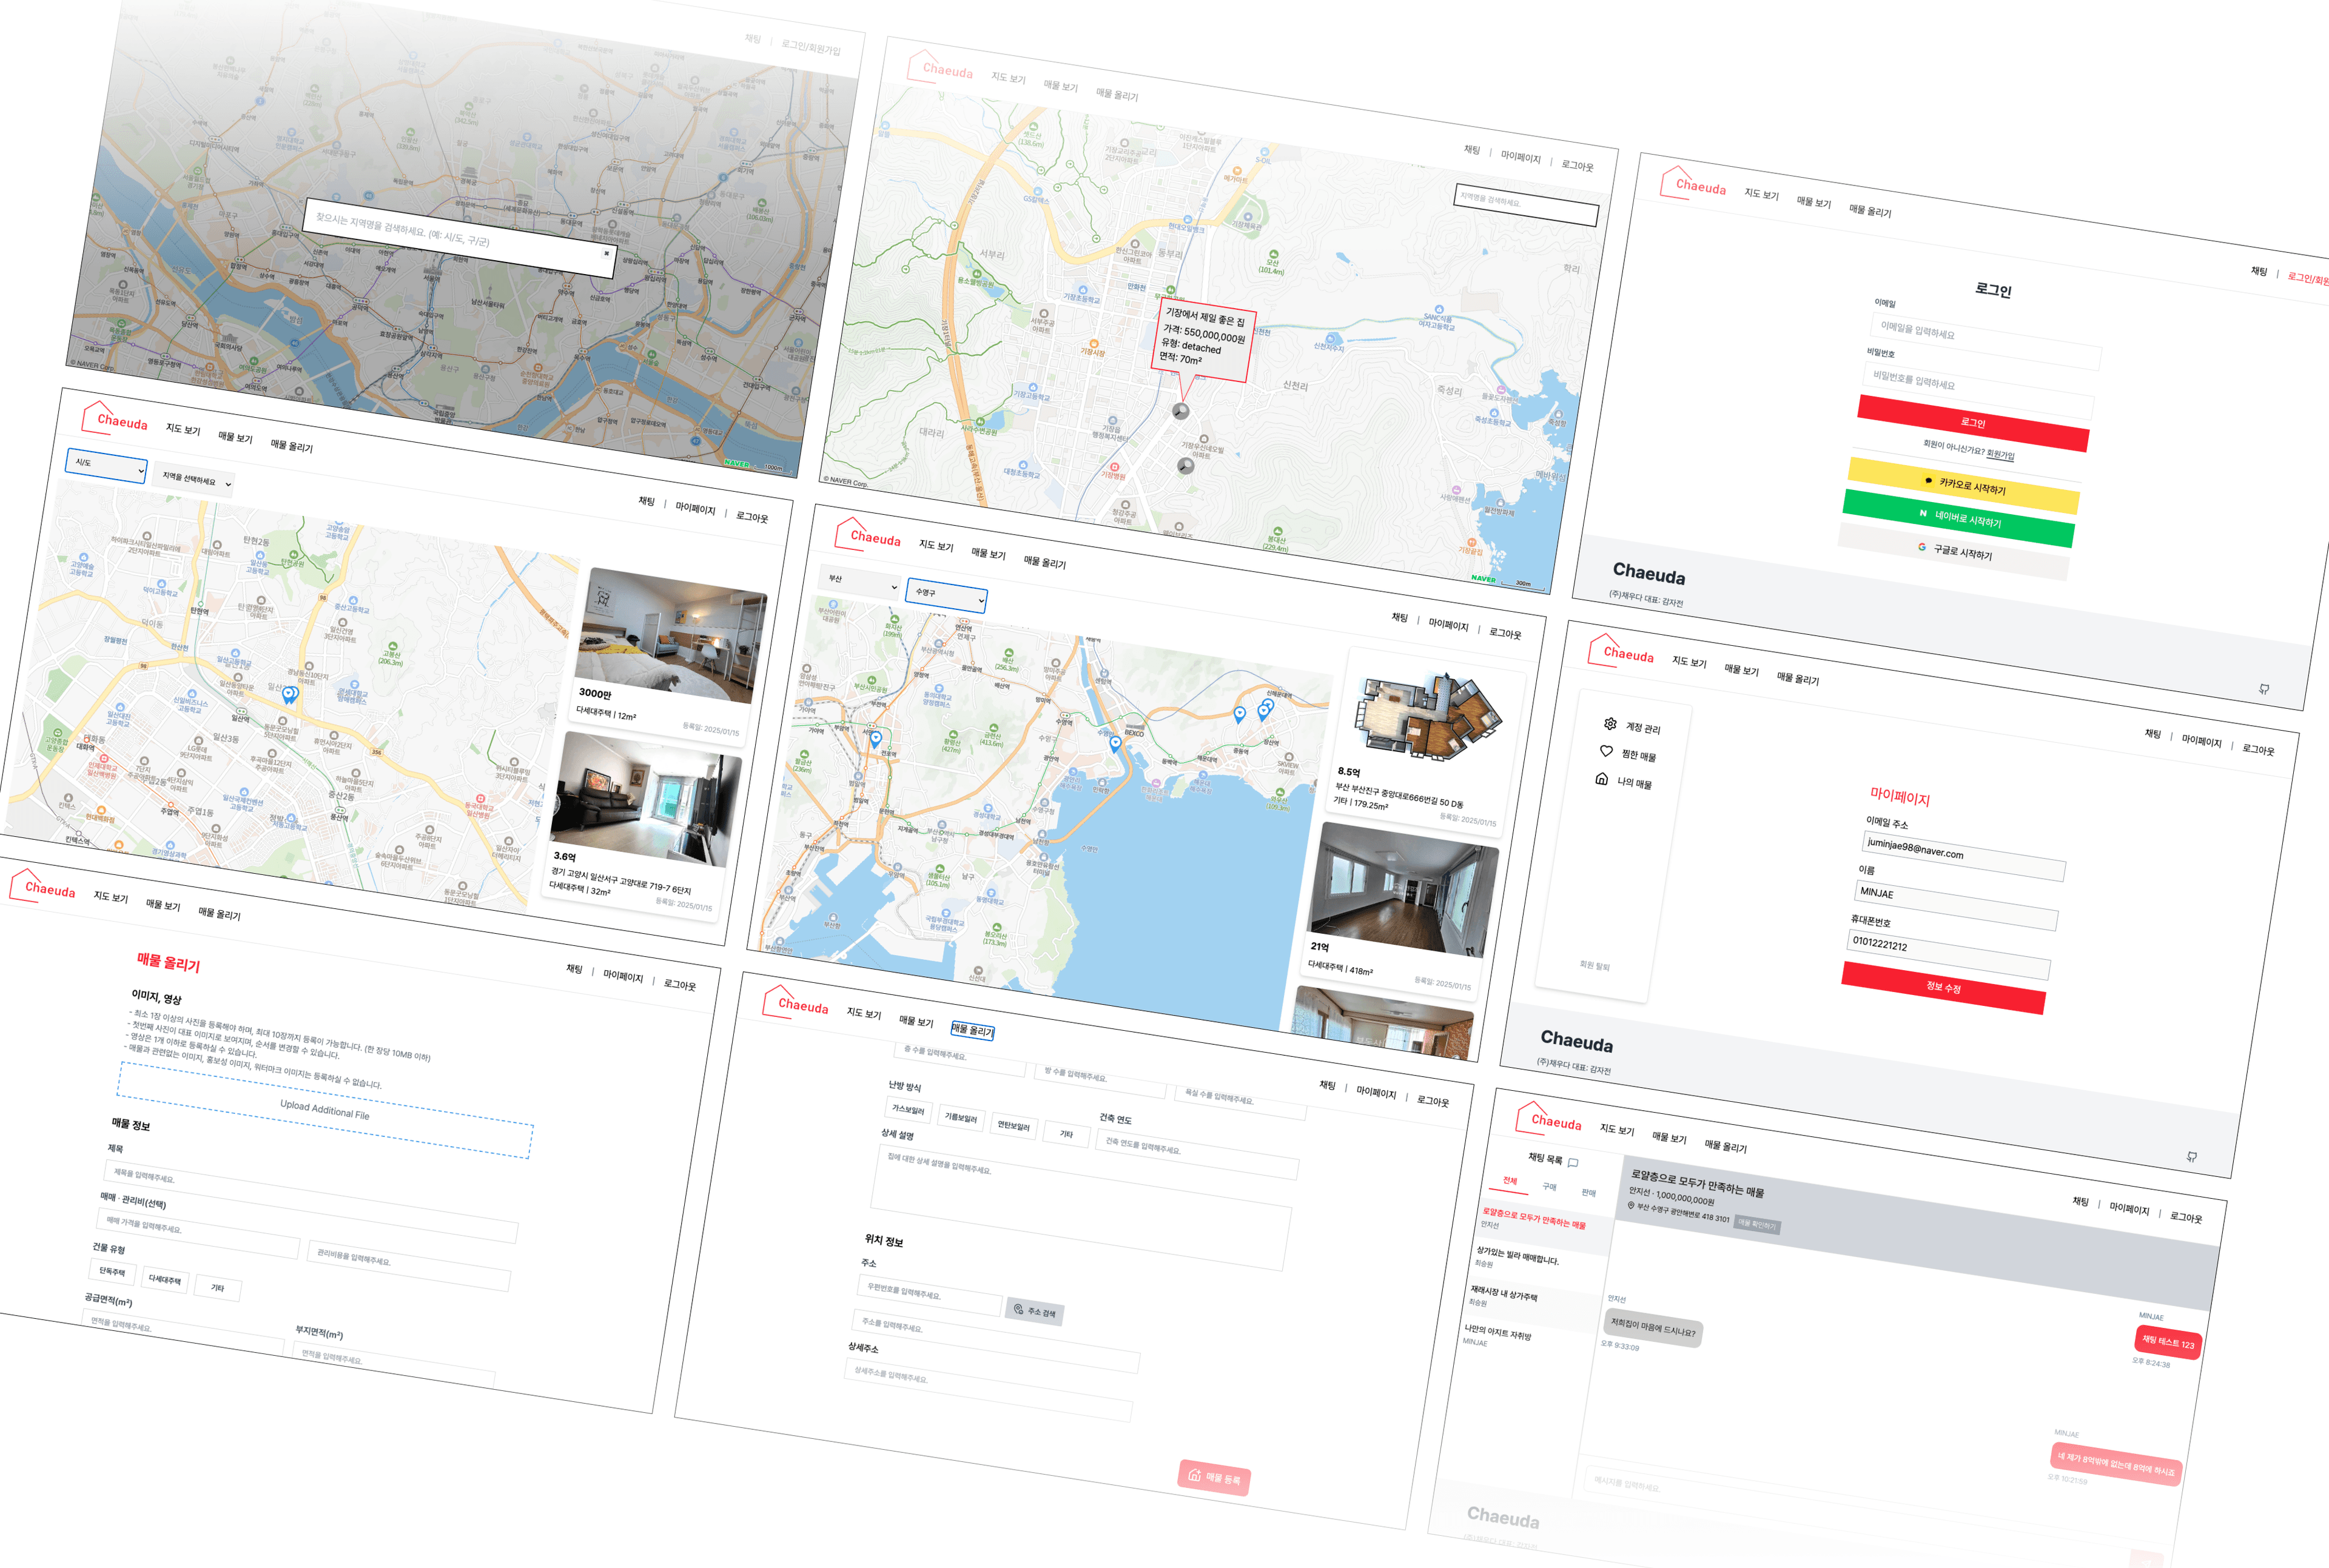
Task: Click 네이버로 시작하기 button
Action: [1958, 519]
